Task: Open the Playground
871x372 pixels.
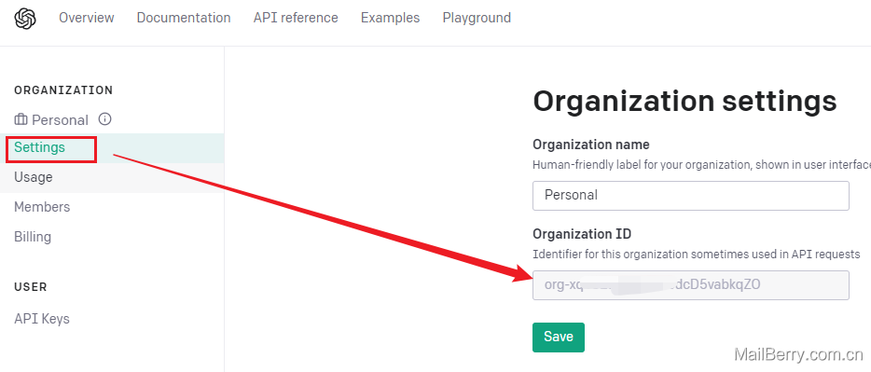Action: [477, 18]
